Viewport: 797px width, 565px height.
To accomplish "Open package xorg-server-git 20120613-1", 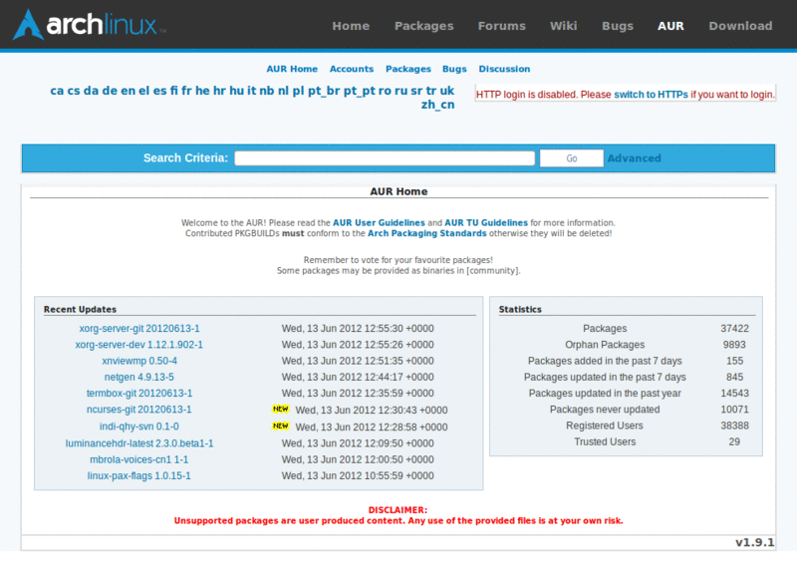I will pyautogui.click(x=139, y=329).
